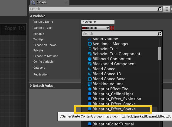Click the Expose on Spawn label

point(45,45)
